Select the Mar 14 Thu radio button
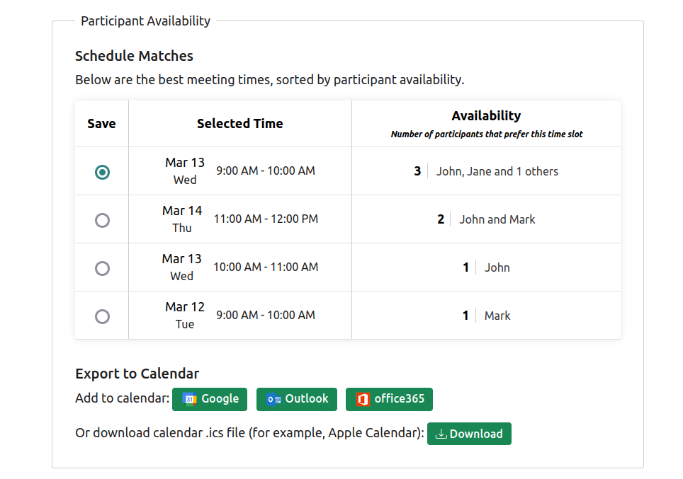The height and width of the screenshot is (479, 683). 103,220
